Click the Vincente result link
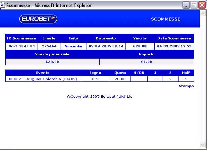 tap(73, 46)
